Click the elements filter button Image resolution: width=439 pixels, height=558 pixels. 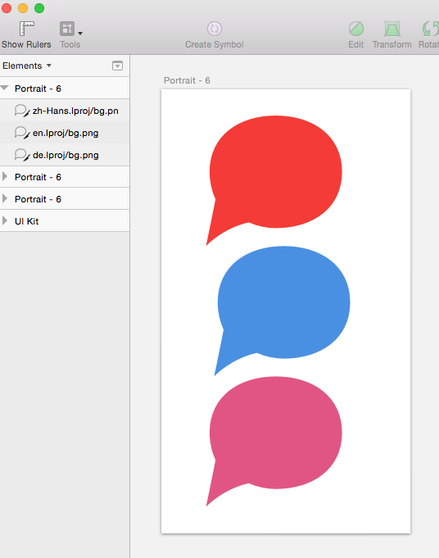[117, 66]
